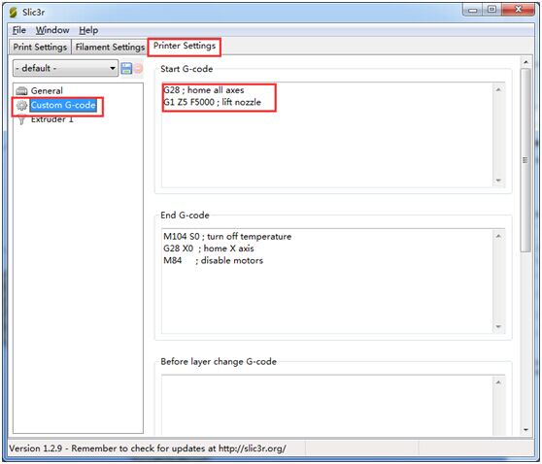Select the General tree item
The image size is (542, 464).
tap(47, 91)
